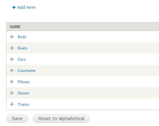Open the Boats term link
159x126 pixels.
pyautogui.click(x=22, y=48)
